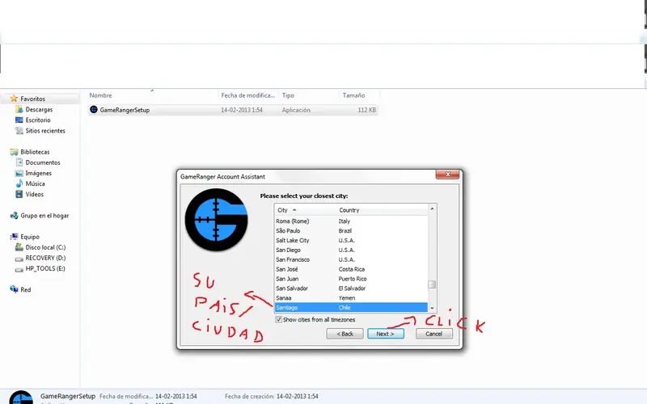Click the GameRangerSetup file name
The height and width of the screenshot is (404, 647).
pyautogui.click(x=125, y=110)
